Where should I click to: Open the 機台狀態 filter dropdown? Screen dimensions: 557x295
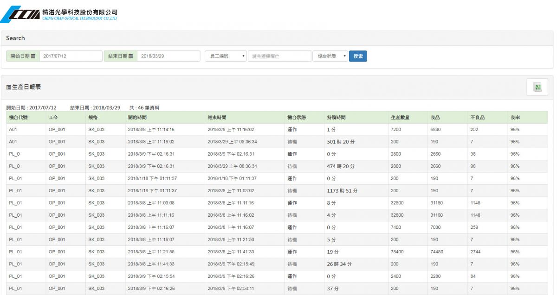(x=330, y=56)
